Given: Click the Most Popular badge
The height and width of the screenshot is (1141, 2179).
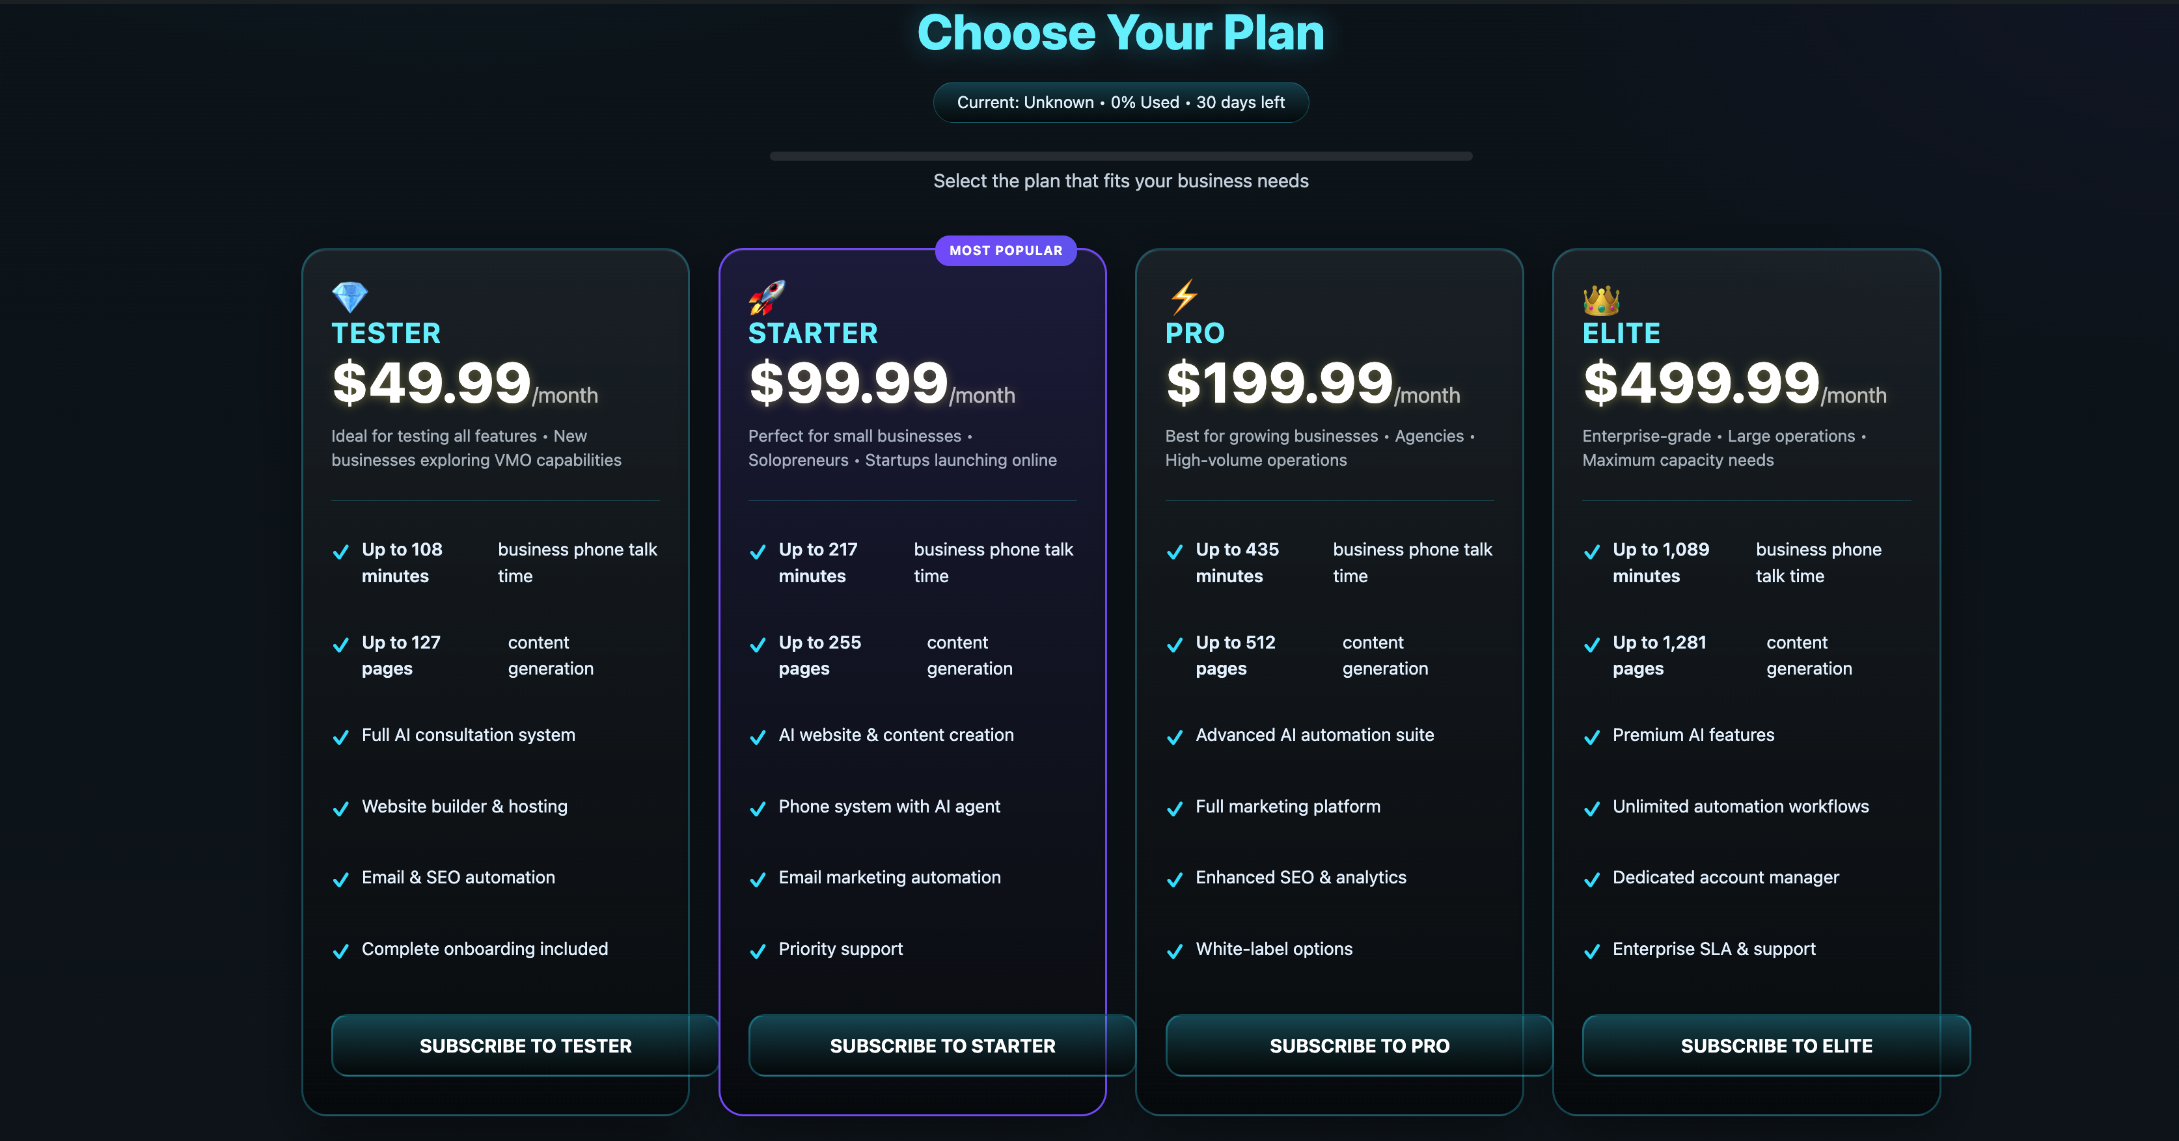Looking at the screenshot, I should 1006,250.
